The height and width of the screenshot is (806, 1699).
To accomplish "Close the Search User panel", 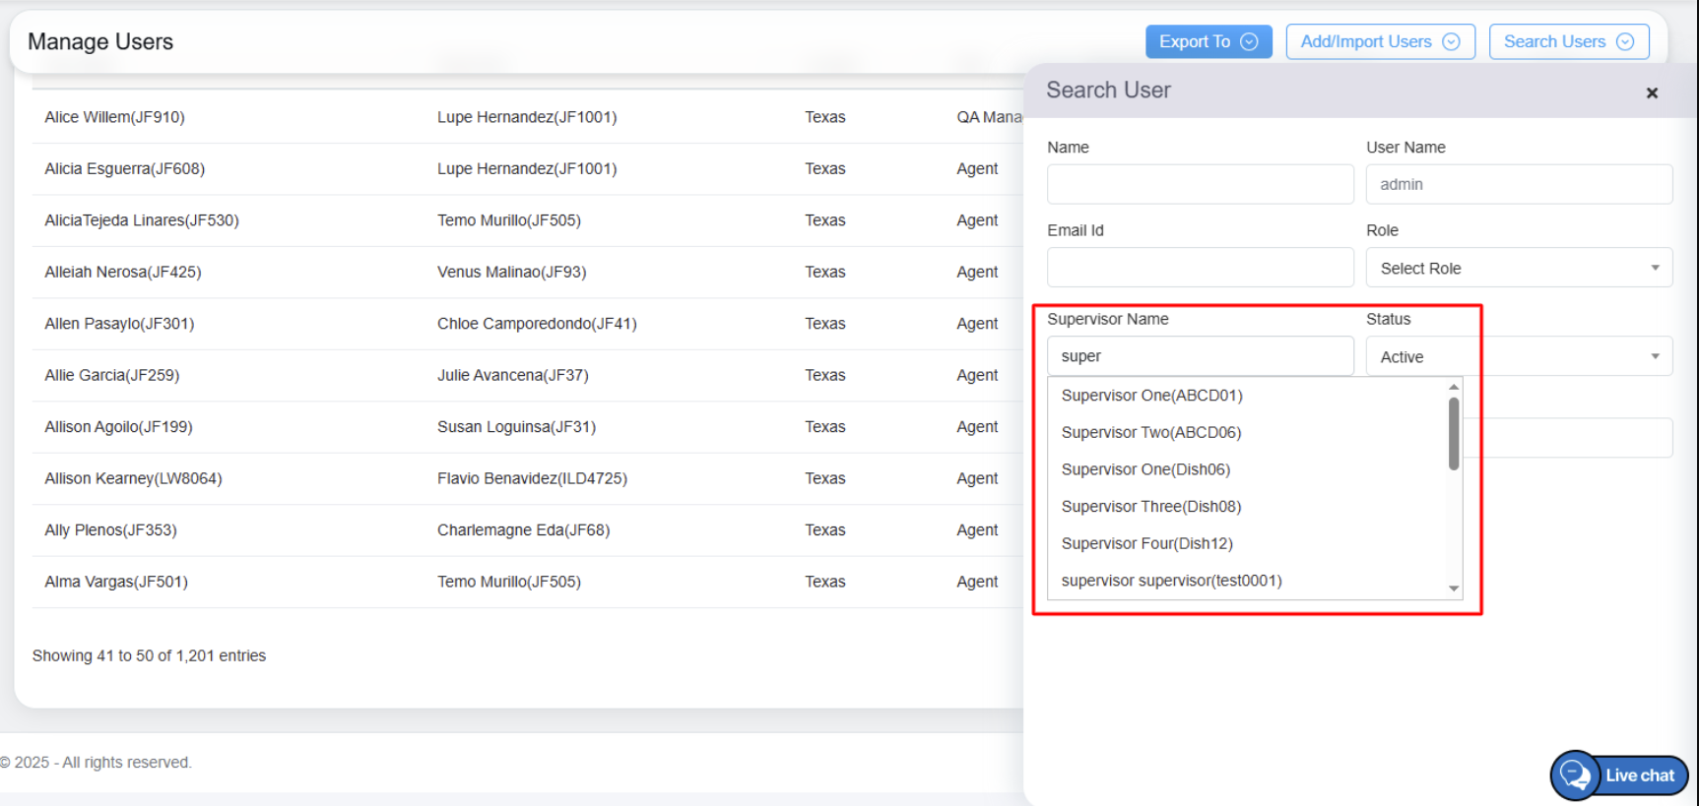I will (x=1652, y=93).
